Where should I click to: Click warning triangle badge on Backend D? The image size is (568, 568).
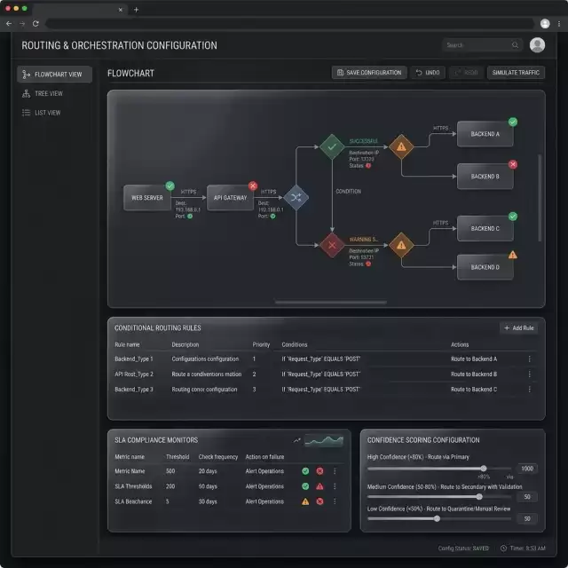pyautogui.click(x=513, y=255)
